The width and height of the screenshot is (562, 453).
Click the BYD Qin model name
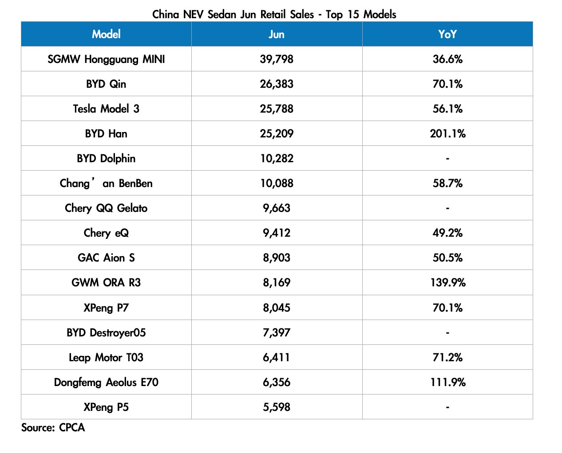(x=106, y=84)
